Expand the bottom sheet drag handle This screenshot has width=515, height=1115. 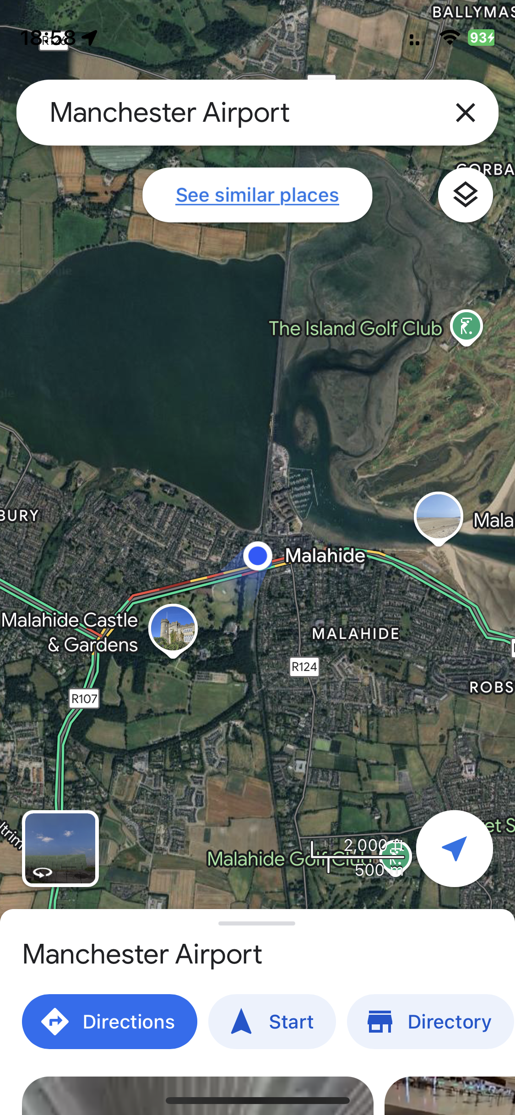click(257, 923)
